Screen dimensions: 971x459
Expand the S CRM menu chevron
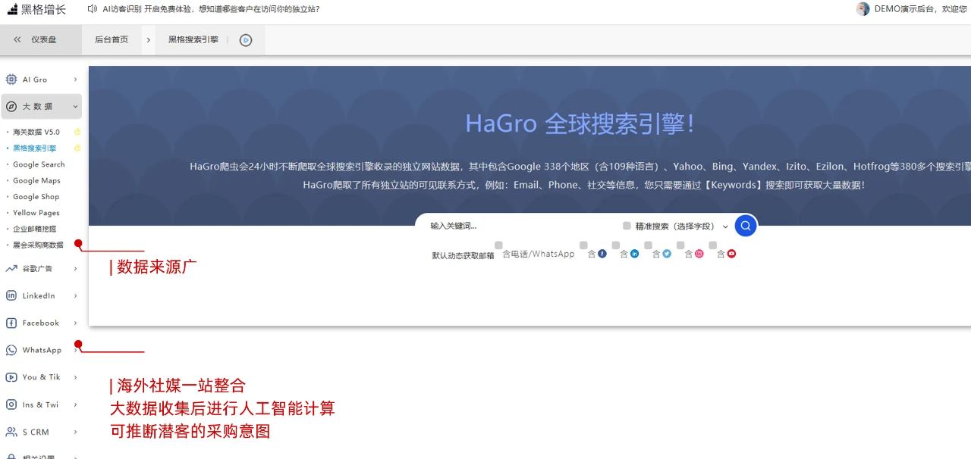[x=75, y=432]
